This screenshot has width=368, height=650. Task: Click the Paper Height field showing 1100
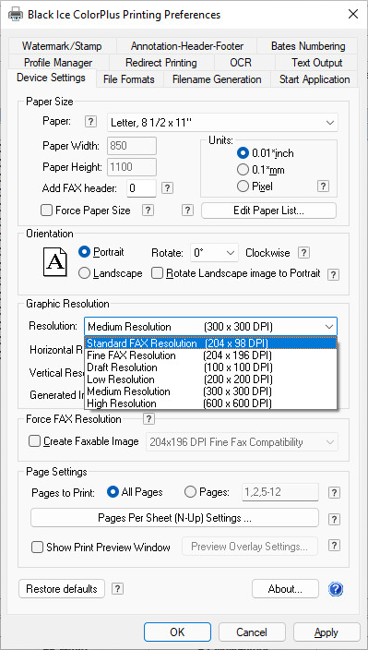coord(132,167)
